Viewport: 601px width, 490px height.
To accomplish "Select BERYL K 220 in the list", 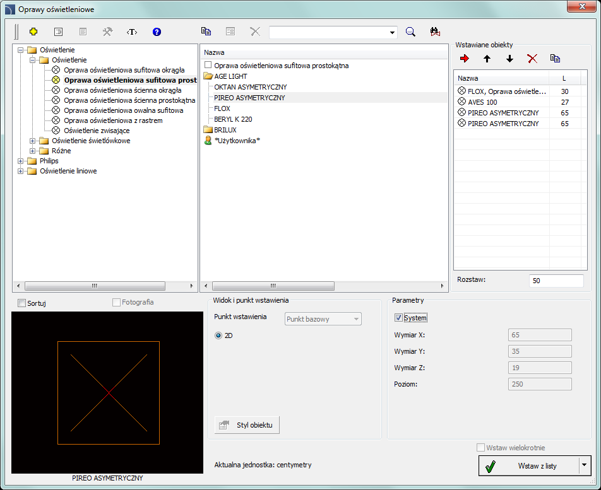I will point(233,119).
